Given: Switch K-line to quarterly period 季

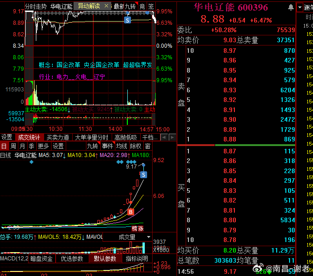Looking at the screenshot, I should (x=31, y=146).
